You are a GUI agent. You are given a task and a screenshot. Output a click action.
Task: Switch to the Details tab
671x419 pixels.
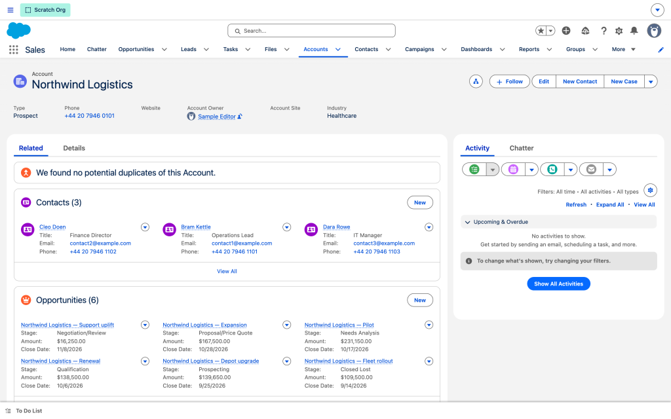tap(74, 148)
